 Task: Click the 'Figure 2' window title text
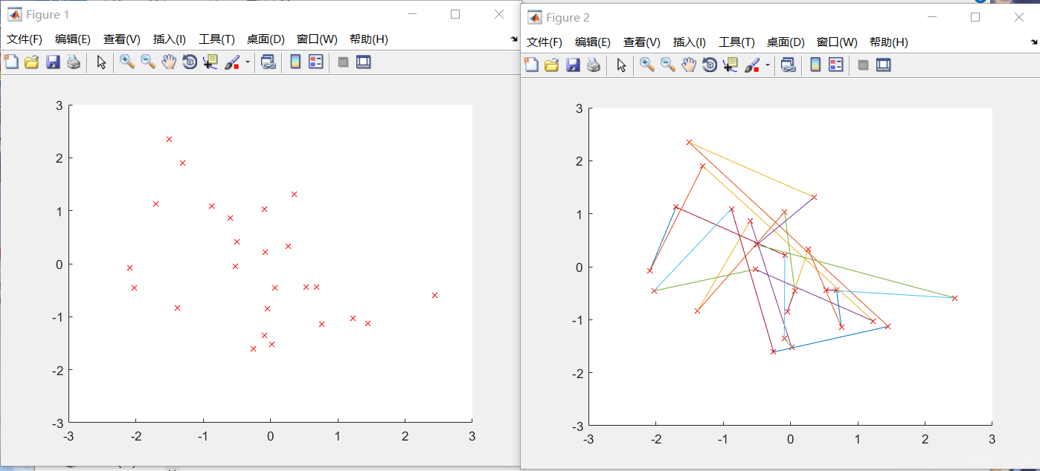click(x=568, y=17)
